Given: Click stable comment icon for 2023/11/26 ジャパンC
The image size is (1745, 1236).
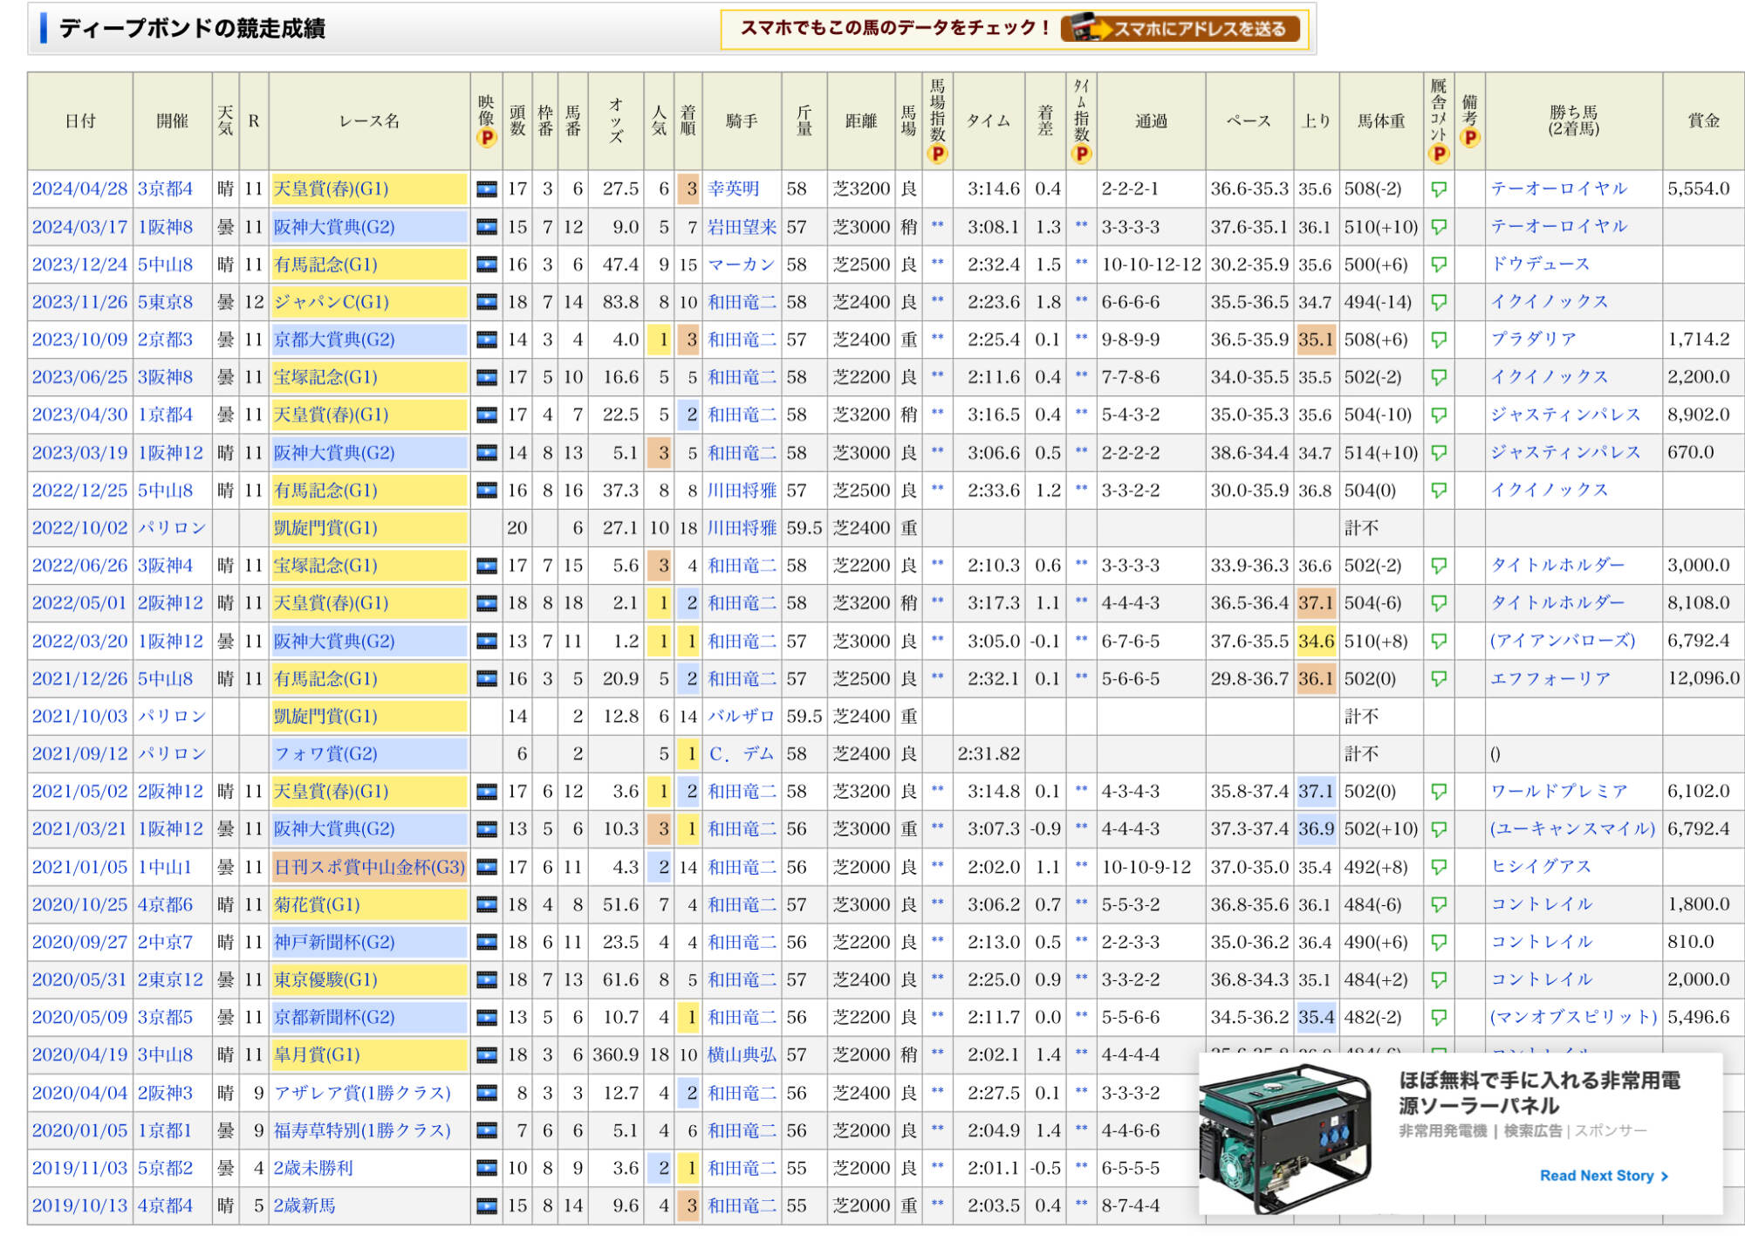Looking at the screenshot, I should (x=1439, y=302).
